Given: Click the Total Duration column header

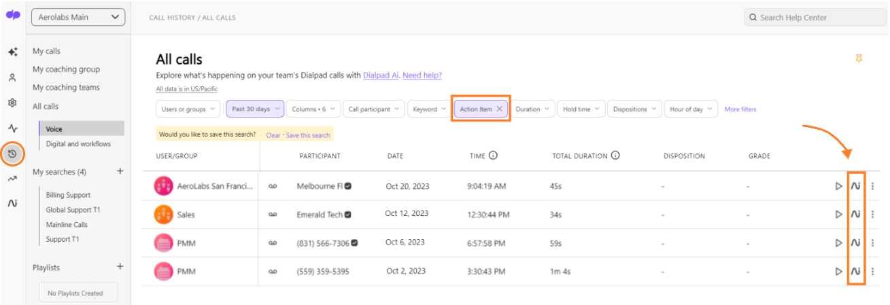Looking at the screenshot, I should tap(580, 156).
